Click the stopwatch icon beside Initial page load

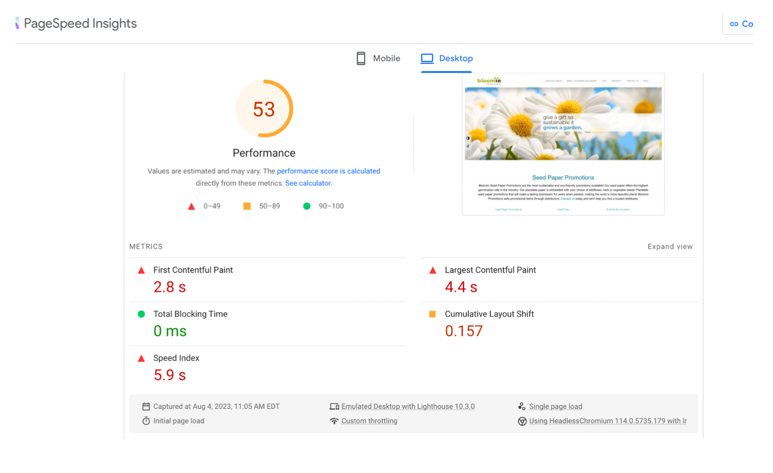[x=146, y=421]
